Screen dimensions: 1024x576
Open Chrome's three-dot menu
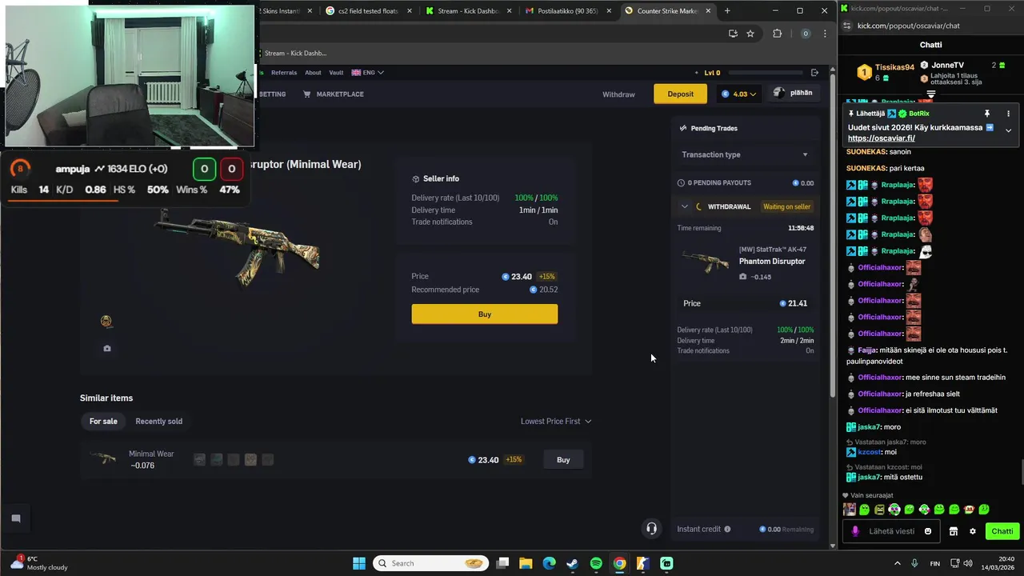coord(825,34)
